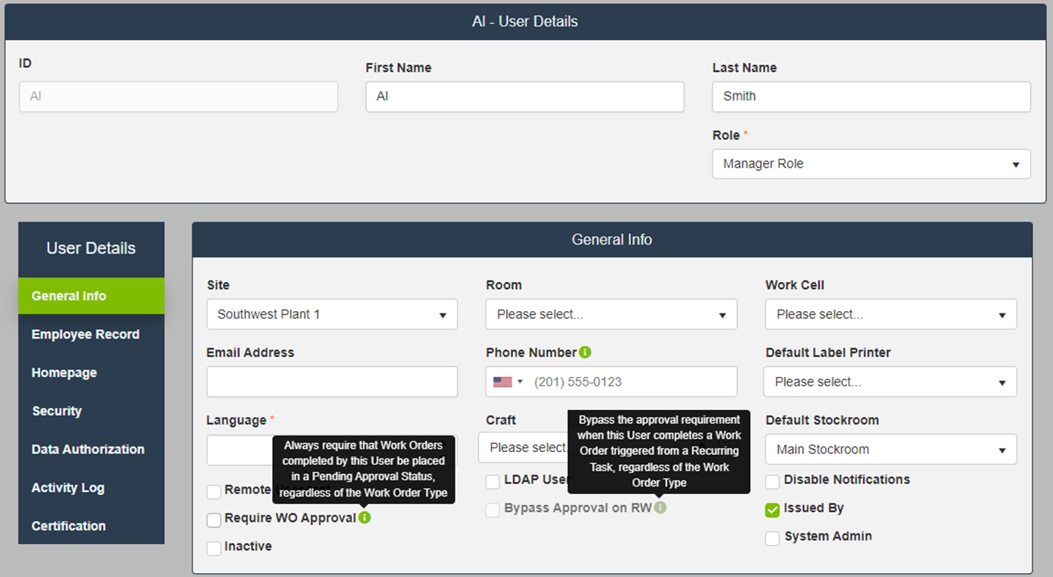
Task: Expand the Site dropdown with Southwest Plant 1
Action: pyautogui.click(x=331, y=314)
